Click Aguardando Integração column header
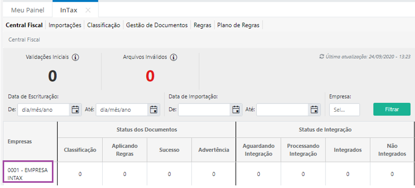 click(258, 150)
